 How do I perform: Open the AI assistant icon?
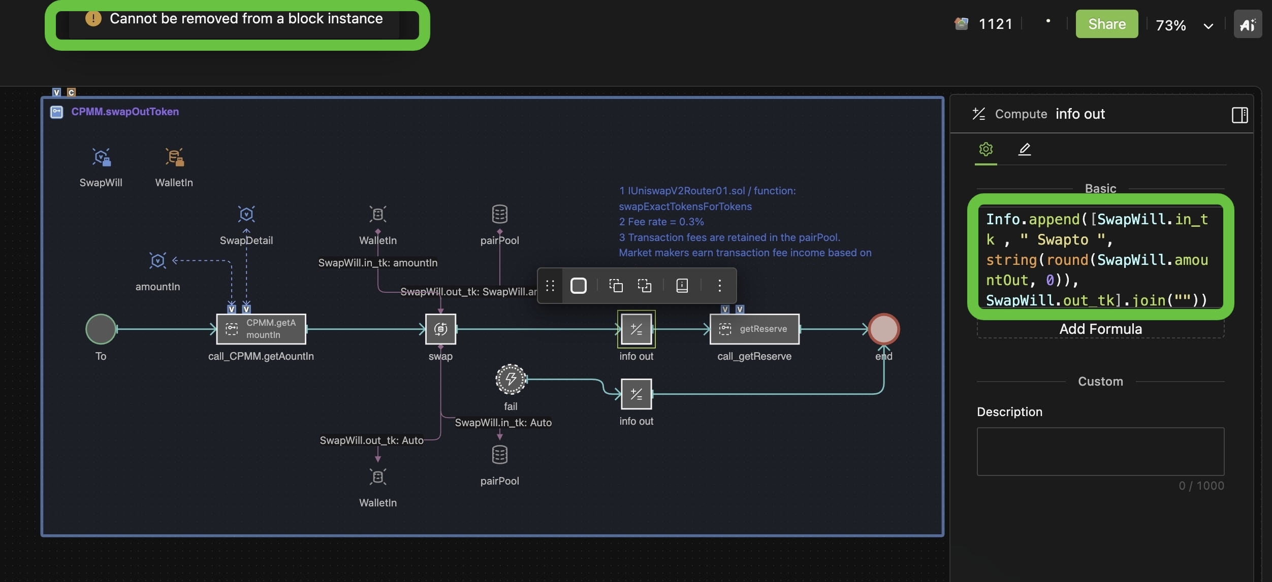tap(1247, 24)
